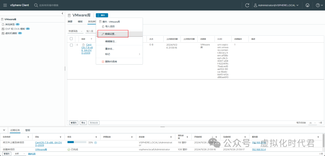Viewport: 325px width, 156px height.
Task: Check the CentOS-7.9 row checkbox
Action: click(x=71, y=45)
